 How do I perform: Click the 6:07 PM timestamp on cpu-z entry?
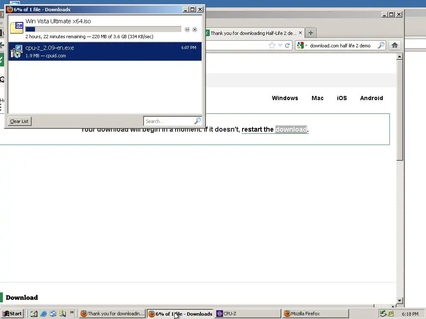click(x=189, y=47)
